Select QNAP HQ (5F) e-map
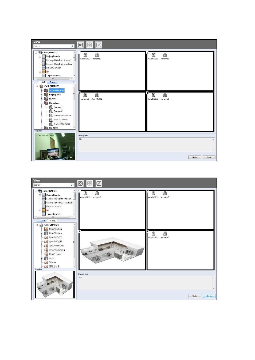This screenshot has width=255, height=360. tap(56, 241)
